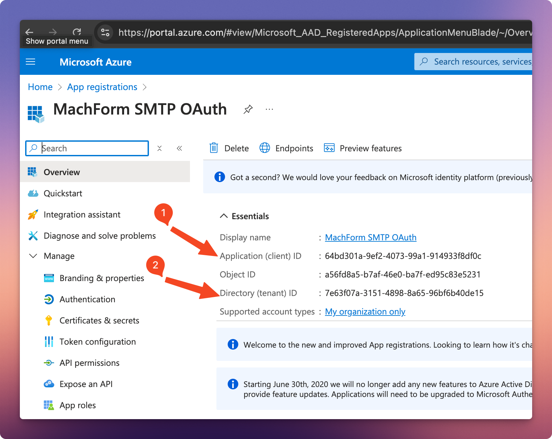Click the June 30th notice info icon
Viewport: 552px width, 439px height.
click(x=233, y=384)
